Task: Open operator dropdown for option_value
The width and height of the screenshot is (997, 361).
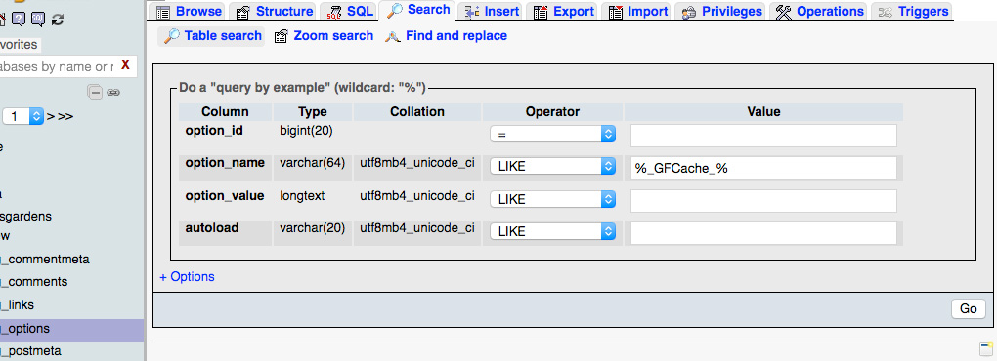Action: click(x=552, y=199)
